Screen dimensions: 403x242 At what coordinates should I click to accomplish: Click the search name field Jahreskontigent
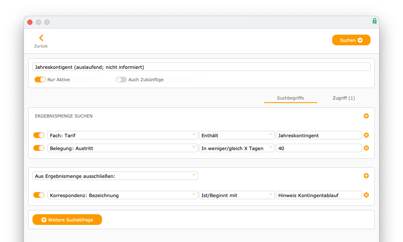coord(201,67)
